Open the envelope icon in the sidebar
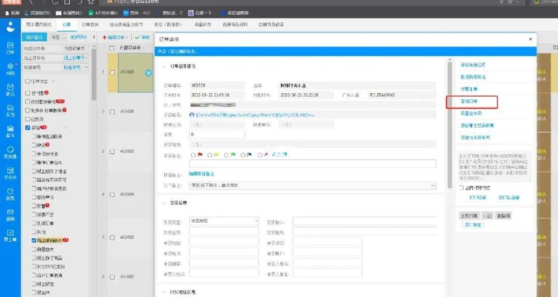Viewport: 558px width, 297px height. click(10, 214)
